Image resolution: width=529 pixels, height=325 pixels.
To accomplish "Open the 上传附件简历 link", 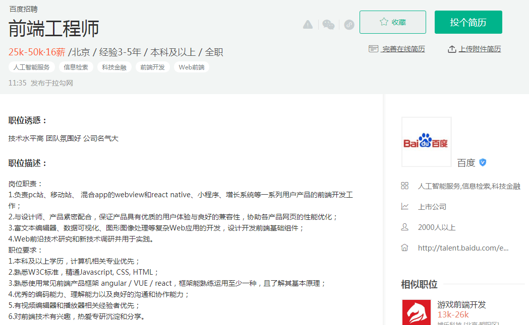I will pos(479,49).
